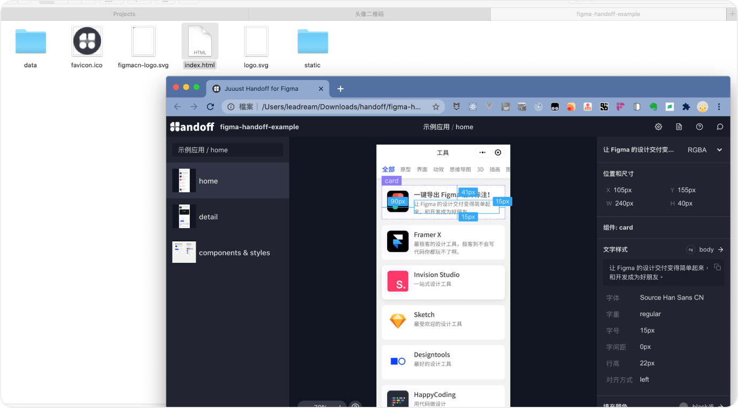738x408 pixels.
Task: Switch to the Projects tab in Finder
Action: (124, 14)
